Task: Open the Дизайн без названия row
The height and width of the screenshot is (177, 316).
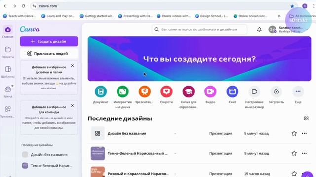Action: (x=199, y=133)
